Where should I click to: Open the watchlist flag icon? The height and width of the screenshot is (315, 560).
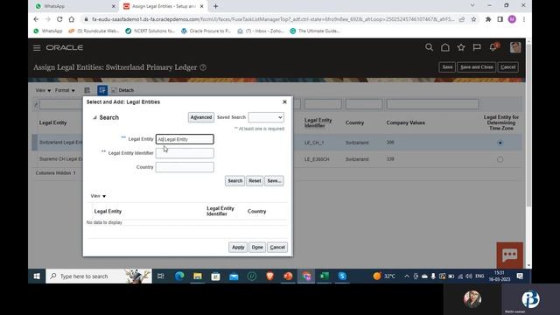[477, 47]
